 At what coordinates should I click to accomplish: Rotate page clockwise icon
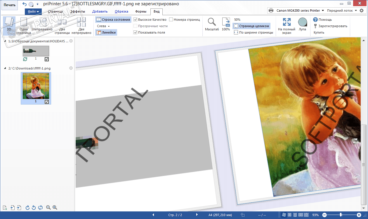pyautogui.click(x=28, y=208)
